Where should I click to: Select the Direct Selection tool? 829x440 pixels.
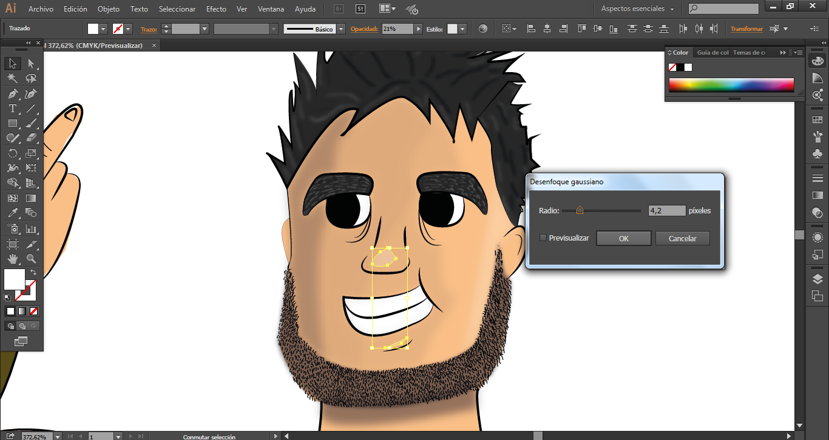31,64
